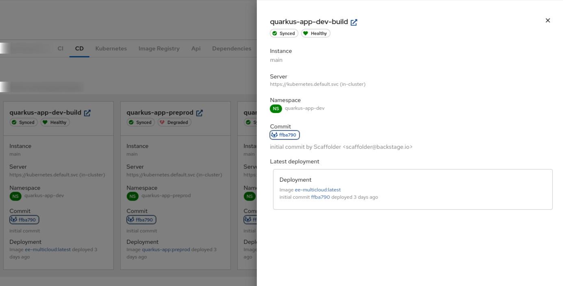Open the Image Registry tab

(x=159, y=48)
